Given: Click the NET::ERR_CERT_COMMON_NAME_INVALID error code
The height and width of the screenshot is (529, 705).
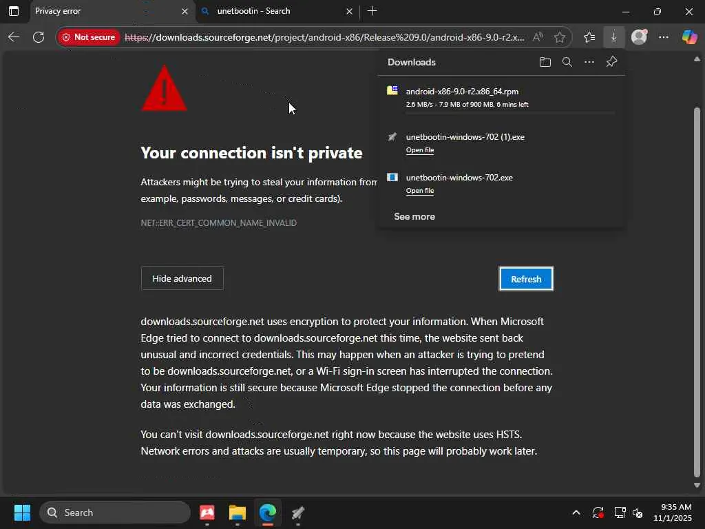Looking at the screenshot, I should 218,222.
